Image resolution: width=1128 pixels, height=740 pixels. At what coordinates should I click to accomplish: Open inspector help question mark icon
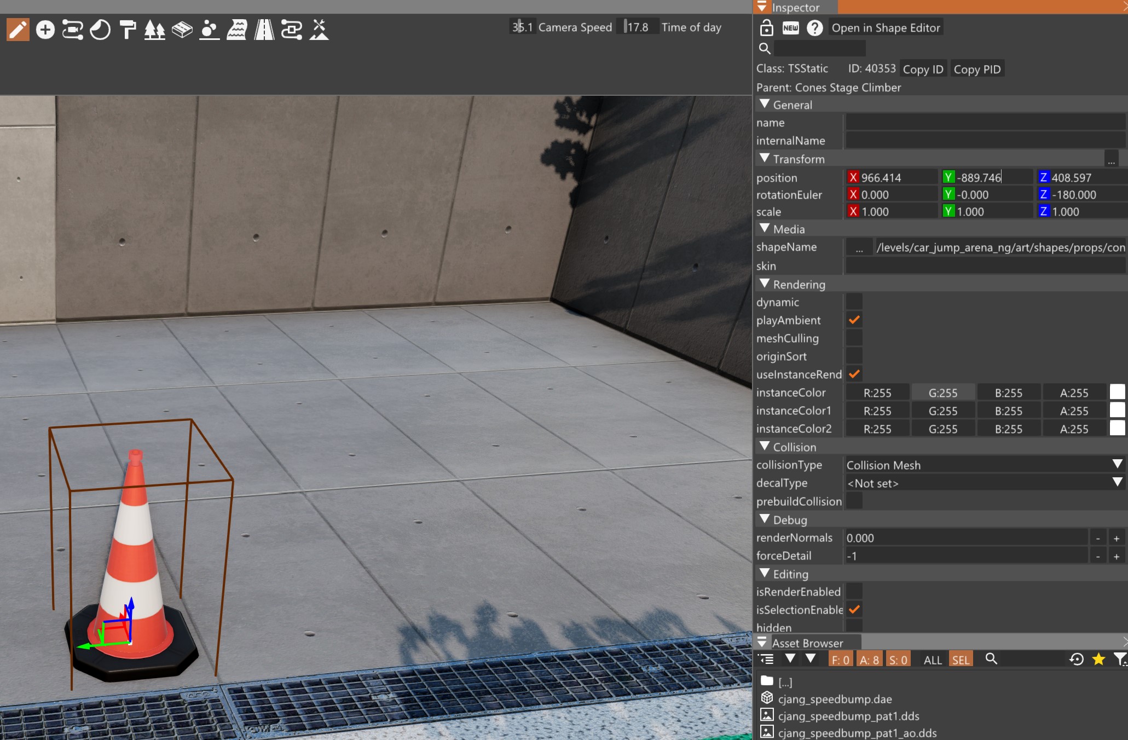click(x=814, y=28)
